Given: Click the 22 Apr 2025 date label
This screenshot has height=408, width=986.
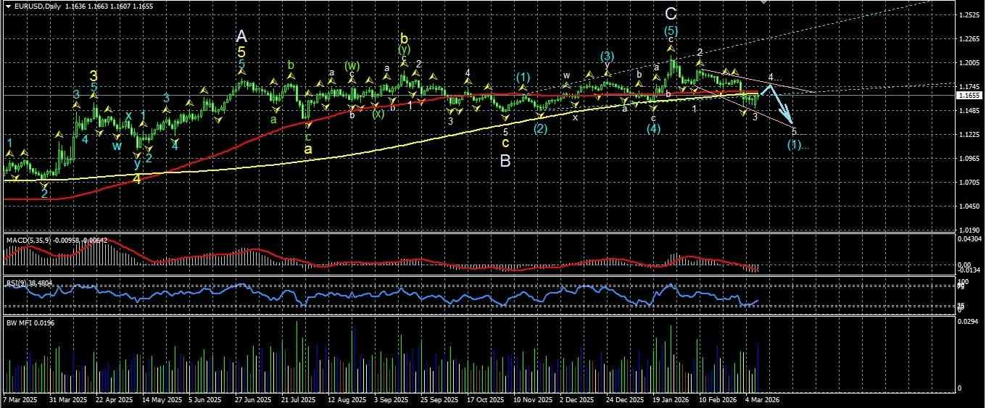Looking at the screenshot, I should coord(115,399).
